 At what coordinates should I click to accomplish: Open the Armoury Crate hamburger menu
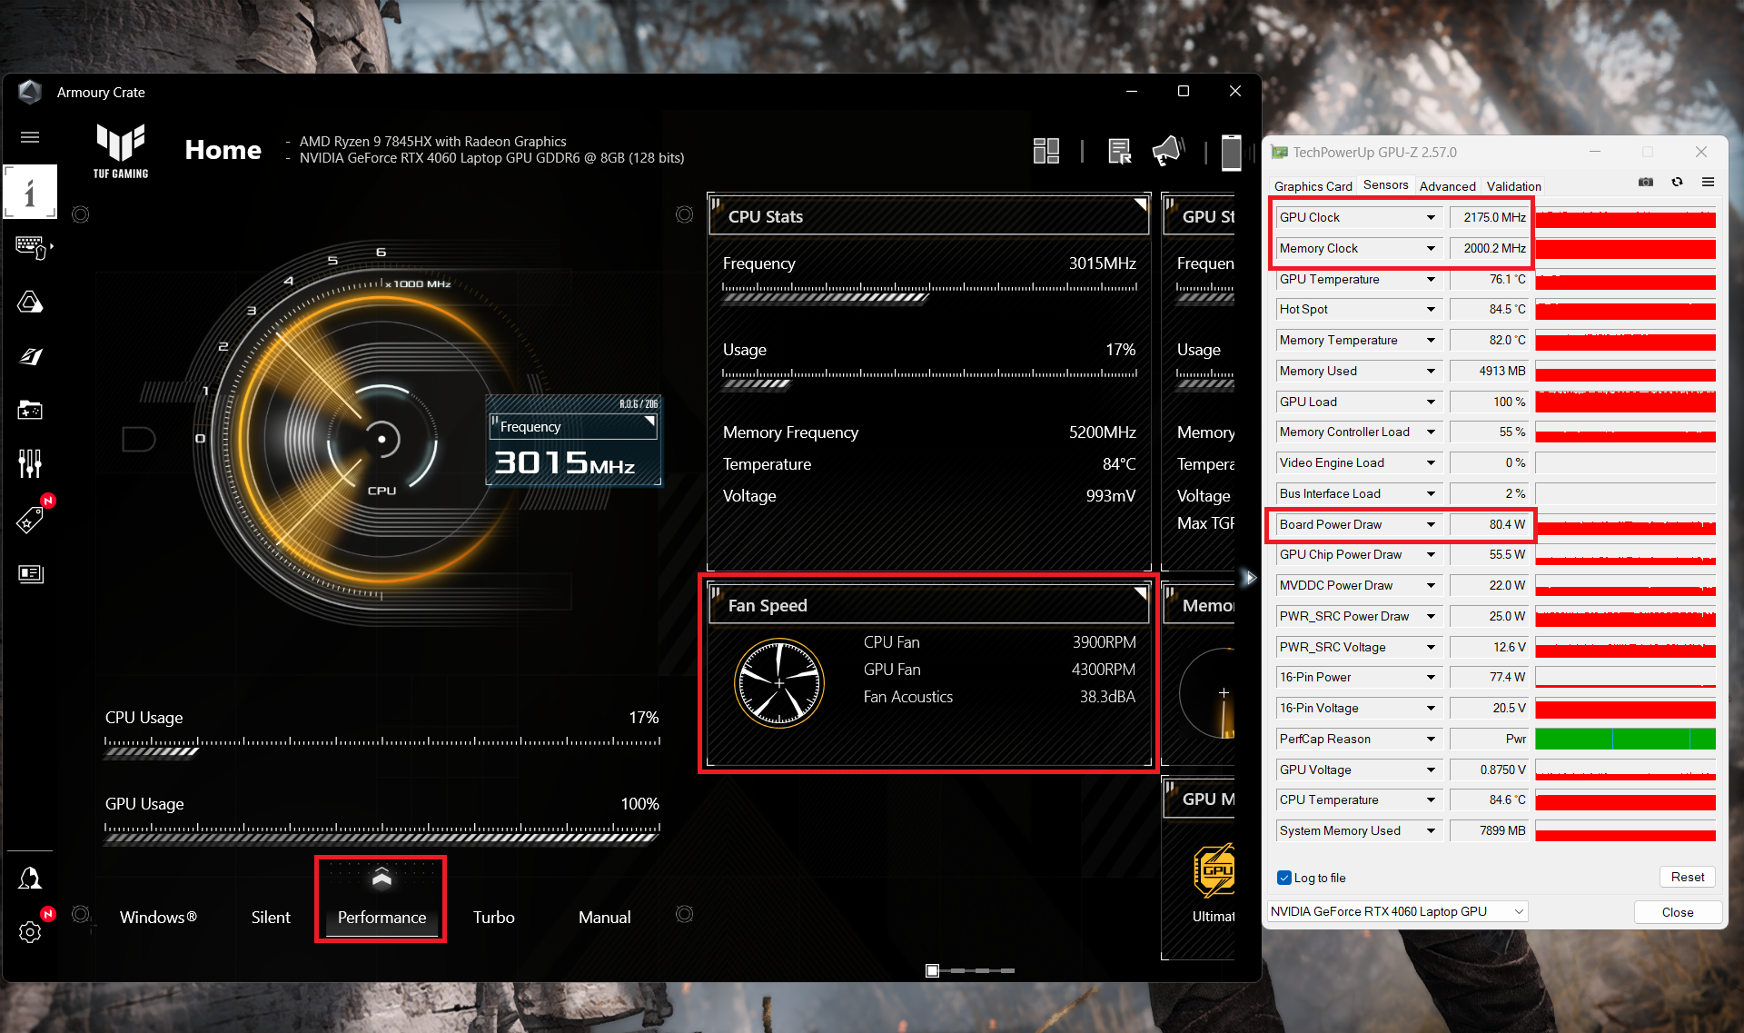pos(30,137)
